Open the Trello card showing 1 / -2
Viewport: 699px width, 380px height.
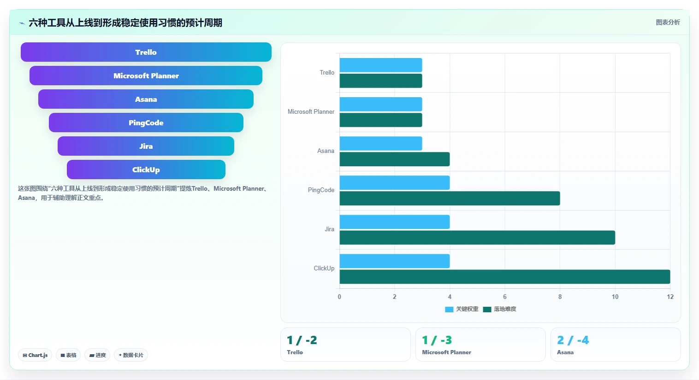click(x=345, y=345)
